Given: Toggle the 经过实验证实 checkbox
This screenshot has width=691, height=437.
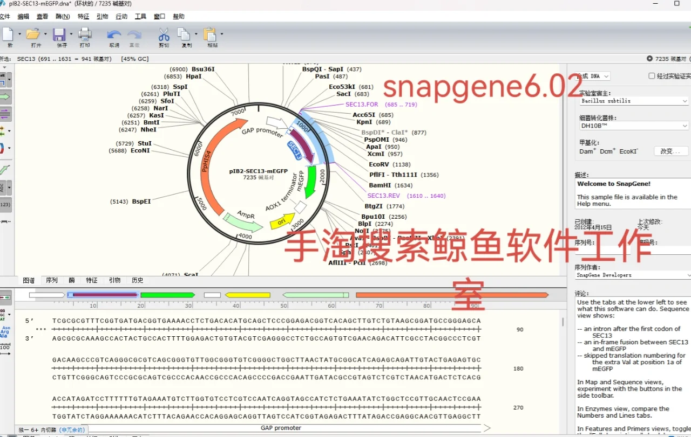Looking at the screenshot, I should point(652,76).
